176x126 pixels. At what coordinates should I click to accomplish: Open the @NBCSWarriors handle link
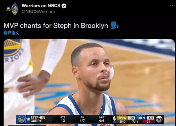tap(38, 12)
